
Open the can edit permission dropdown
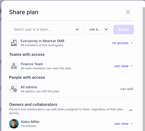click(98, 29)
